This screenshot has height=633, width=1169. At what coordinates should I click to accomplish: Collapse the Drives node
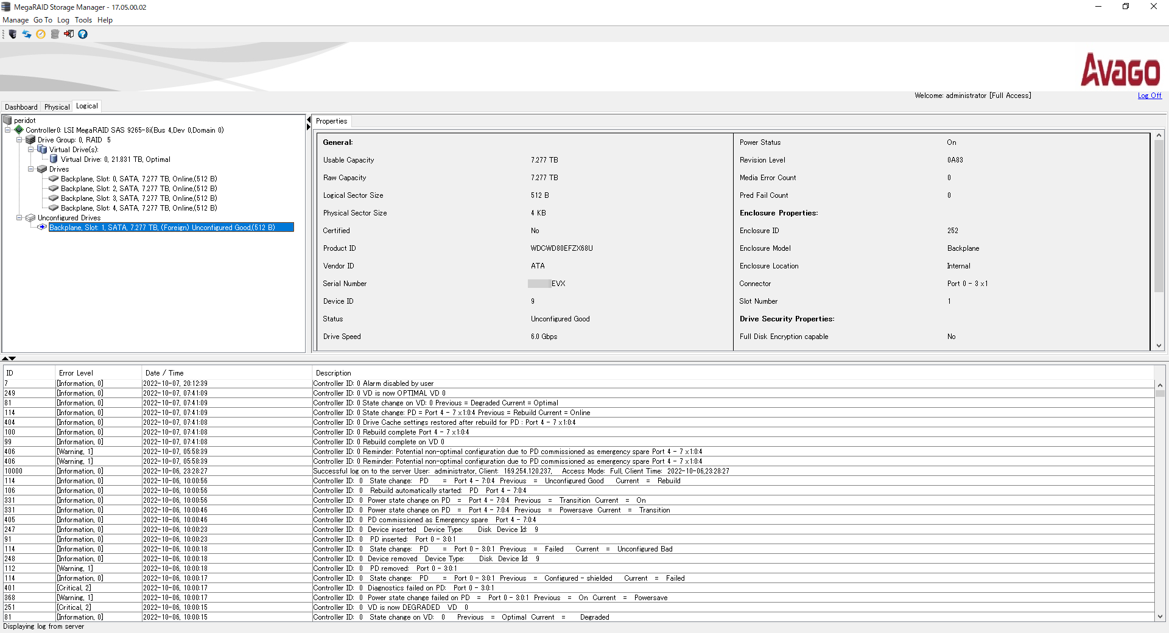pos(30,169)
